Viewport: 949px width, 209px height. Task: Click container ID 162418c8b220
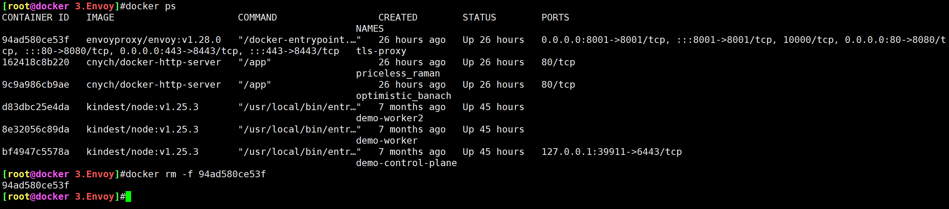click(x=36, y=62)
